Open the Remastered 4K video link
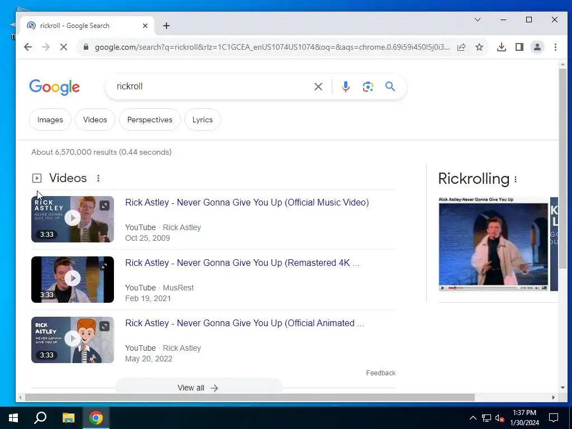Viewport: 572px width, 429px height. pos(242,263)
